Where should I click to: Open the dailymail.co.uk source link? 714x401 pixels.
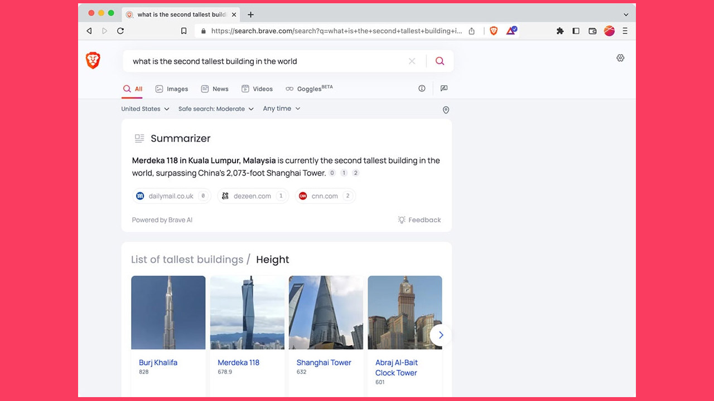tap(171, 196)
